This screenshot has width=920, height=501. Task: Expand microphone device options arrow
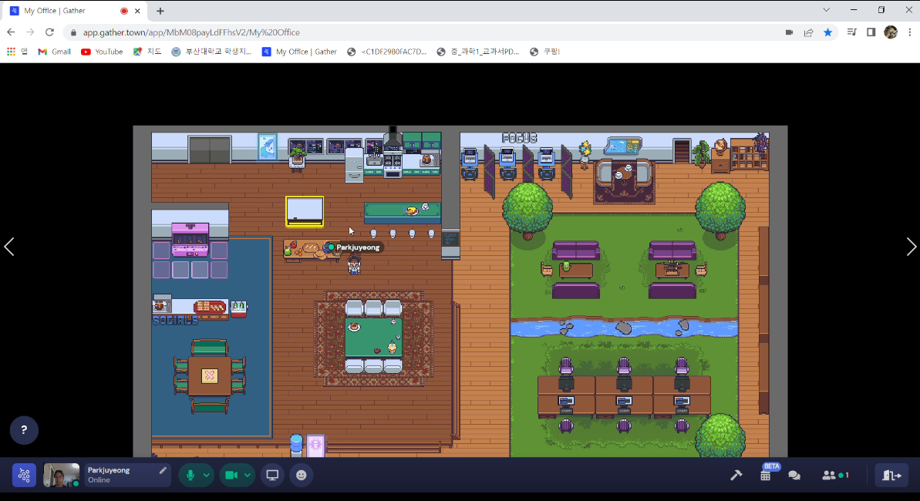(x=207, y=476)
